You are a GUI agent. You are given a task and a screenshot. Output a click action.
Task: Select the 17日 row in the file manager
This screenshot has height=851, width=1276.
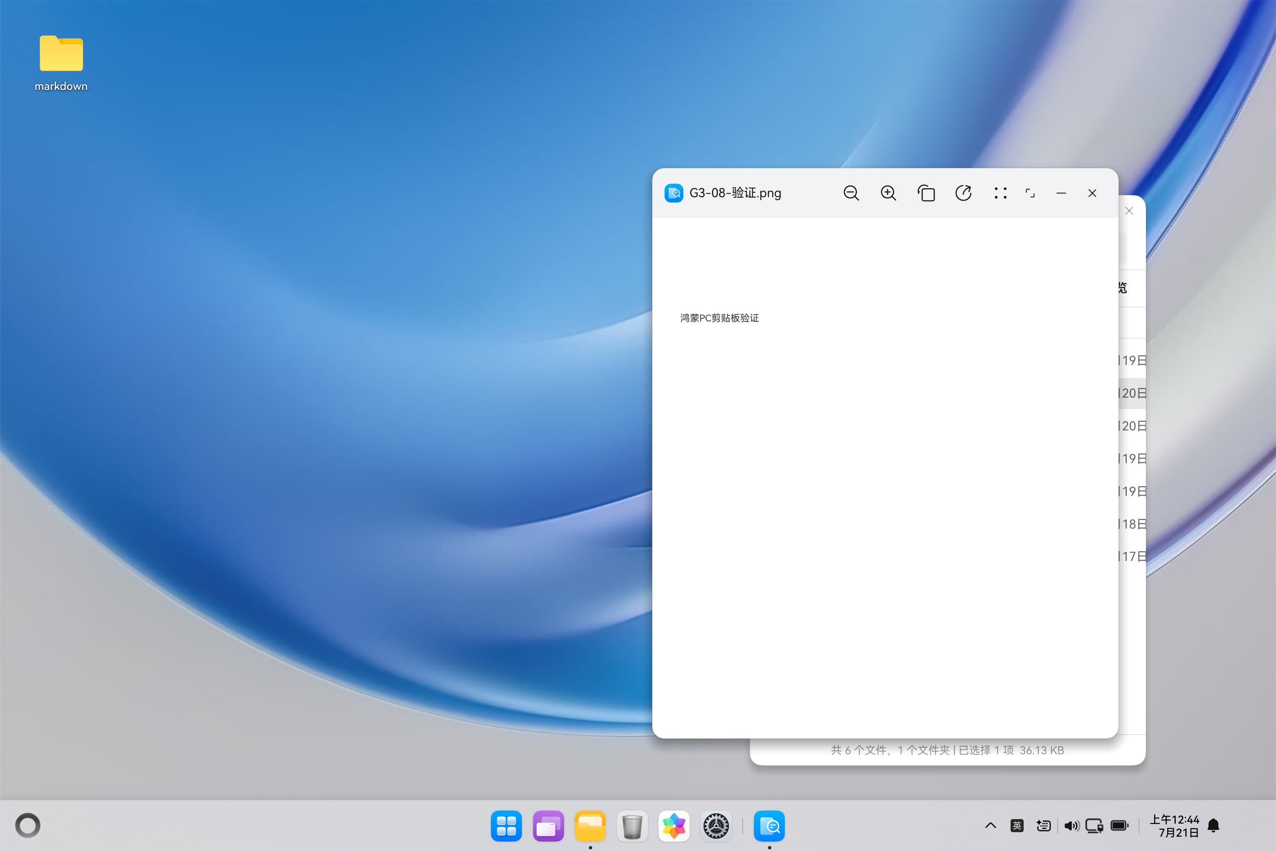click(x=1132, y=557)
